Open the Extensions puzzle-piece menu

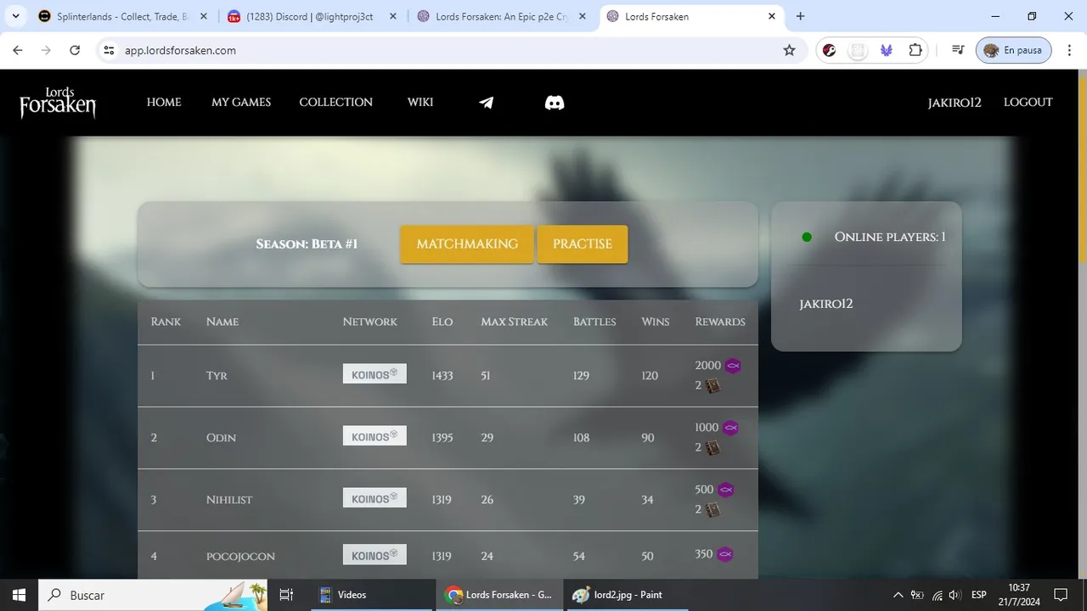tap(915, 50)
